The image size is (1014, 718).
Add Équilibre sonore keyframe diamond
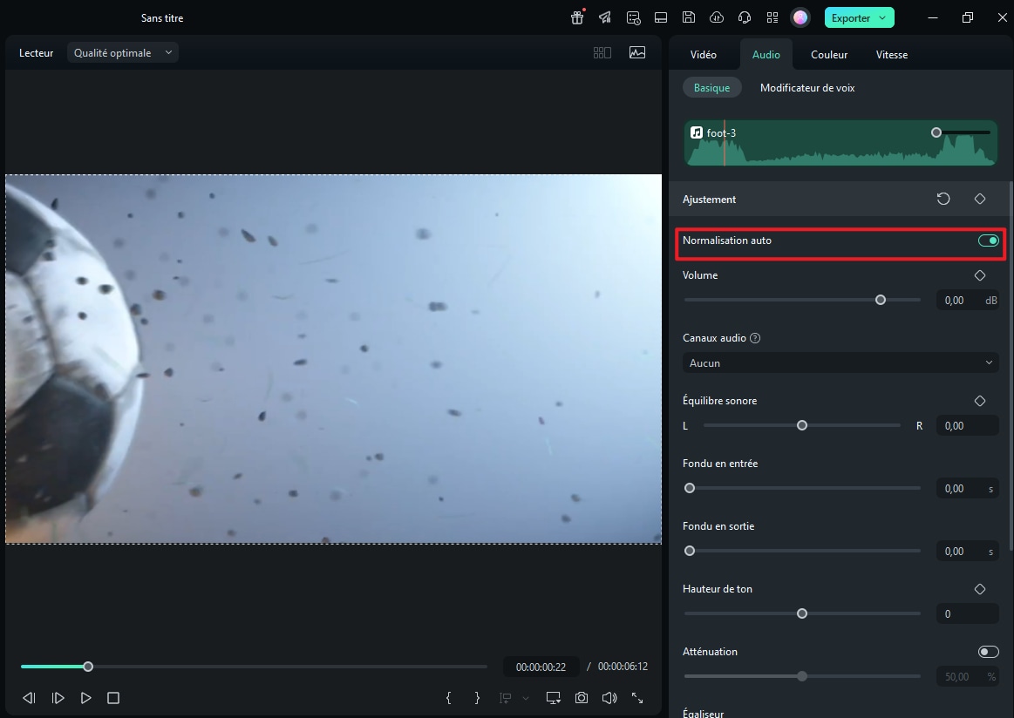980,401
